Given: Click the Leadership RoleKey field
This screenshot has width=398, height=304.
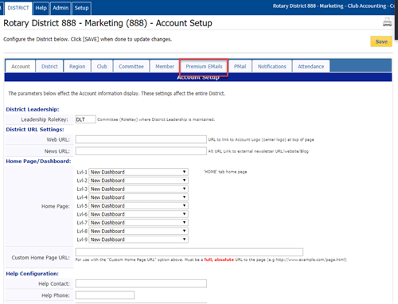Looking at the screenshot, I should point(85,119).
